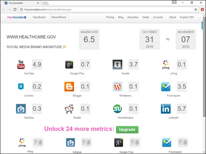
Task: Click the Magnitude 6.5 score box
Action: tap(89, 39)
